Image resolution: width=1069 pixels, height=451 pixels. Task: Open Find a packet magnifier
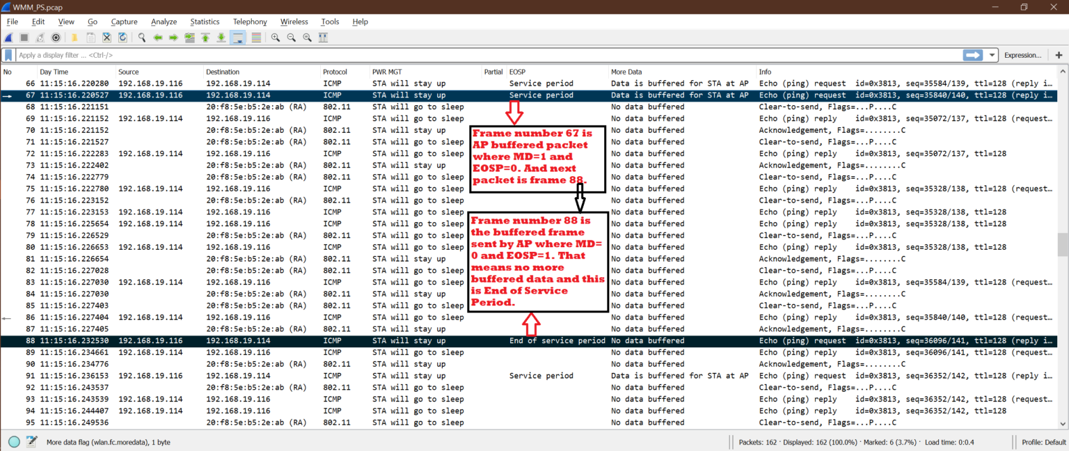(x=141, y=38)
